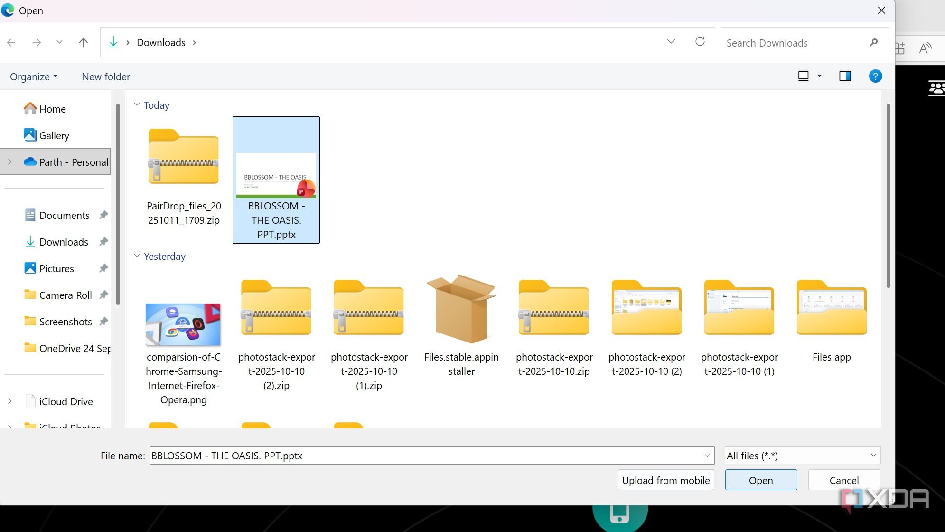Screen dimensions: 945x532
Task: Click the File name text field
Action: (427, 456)
